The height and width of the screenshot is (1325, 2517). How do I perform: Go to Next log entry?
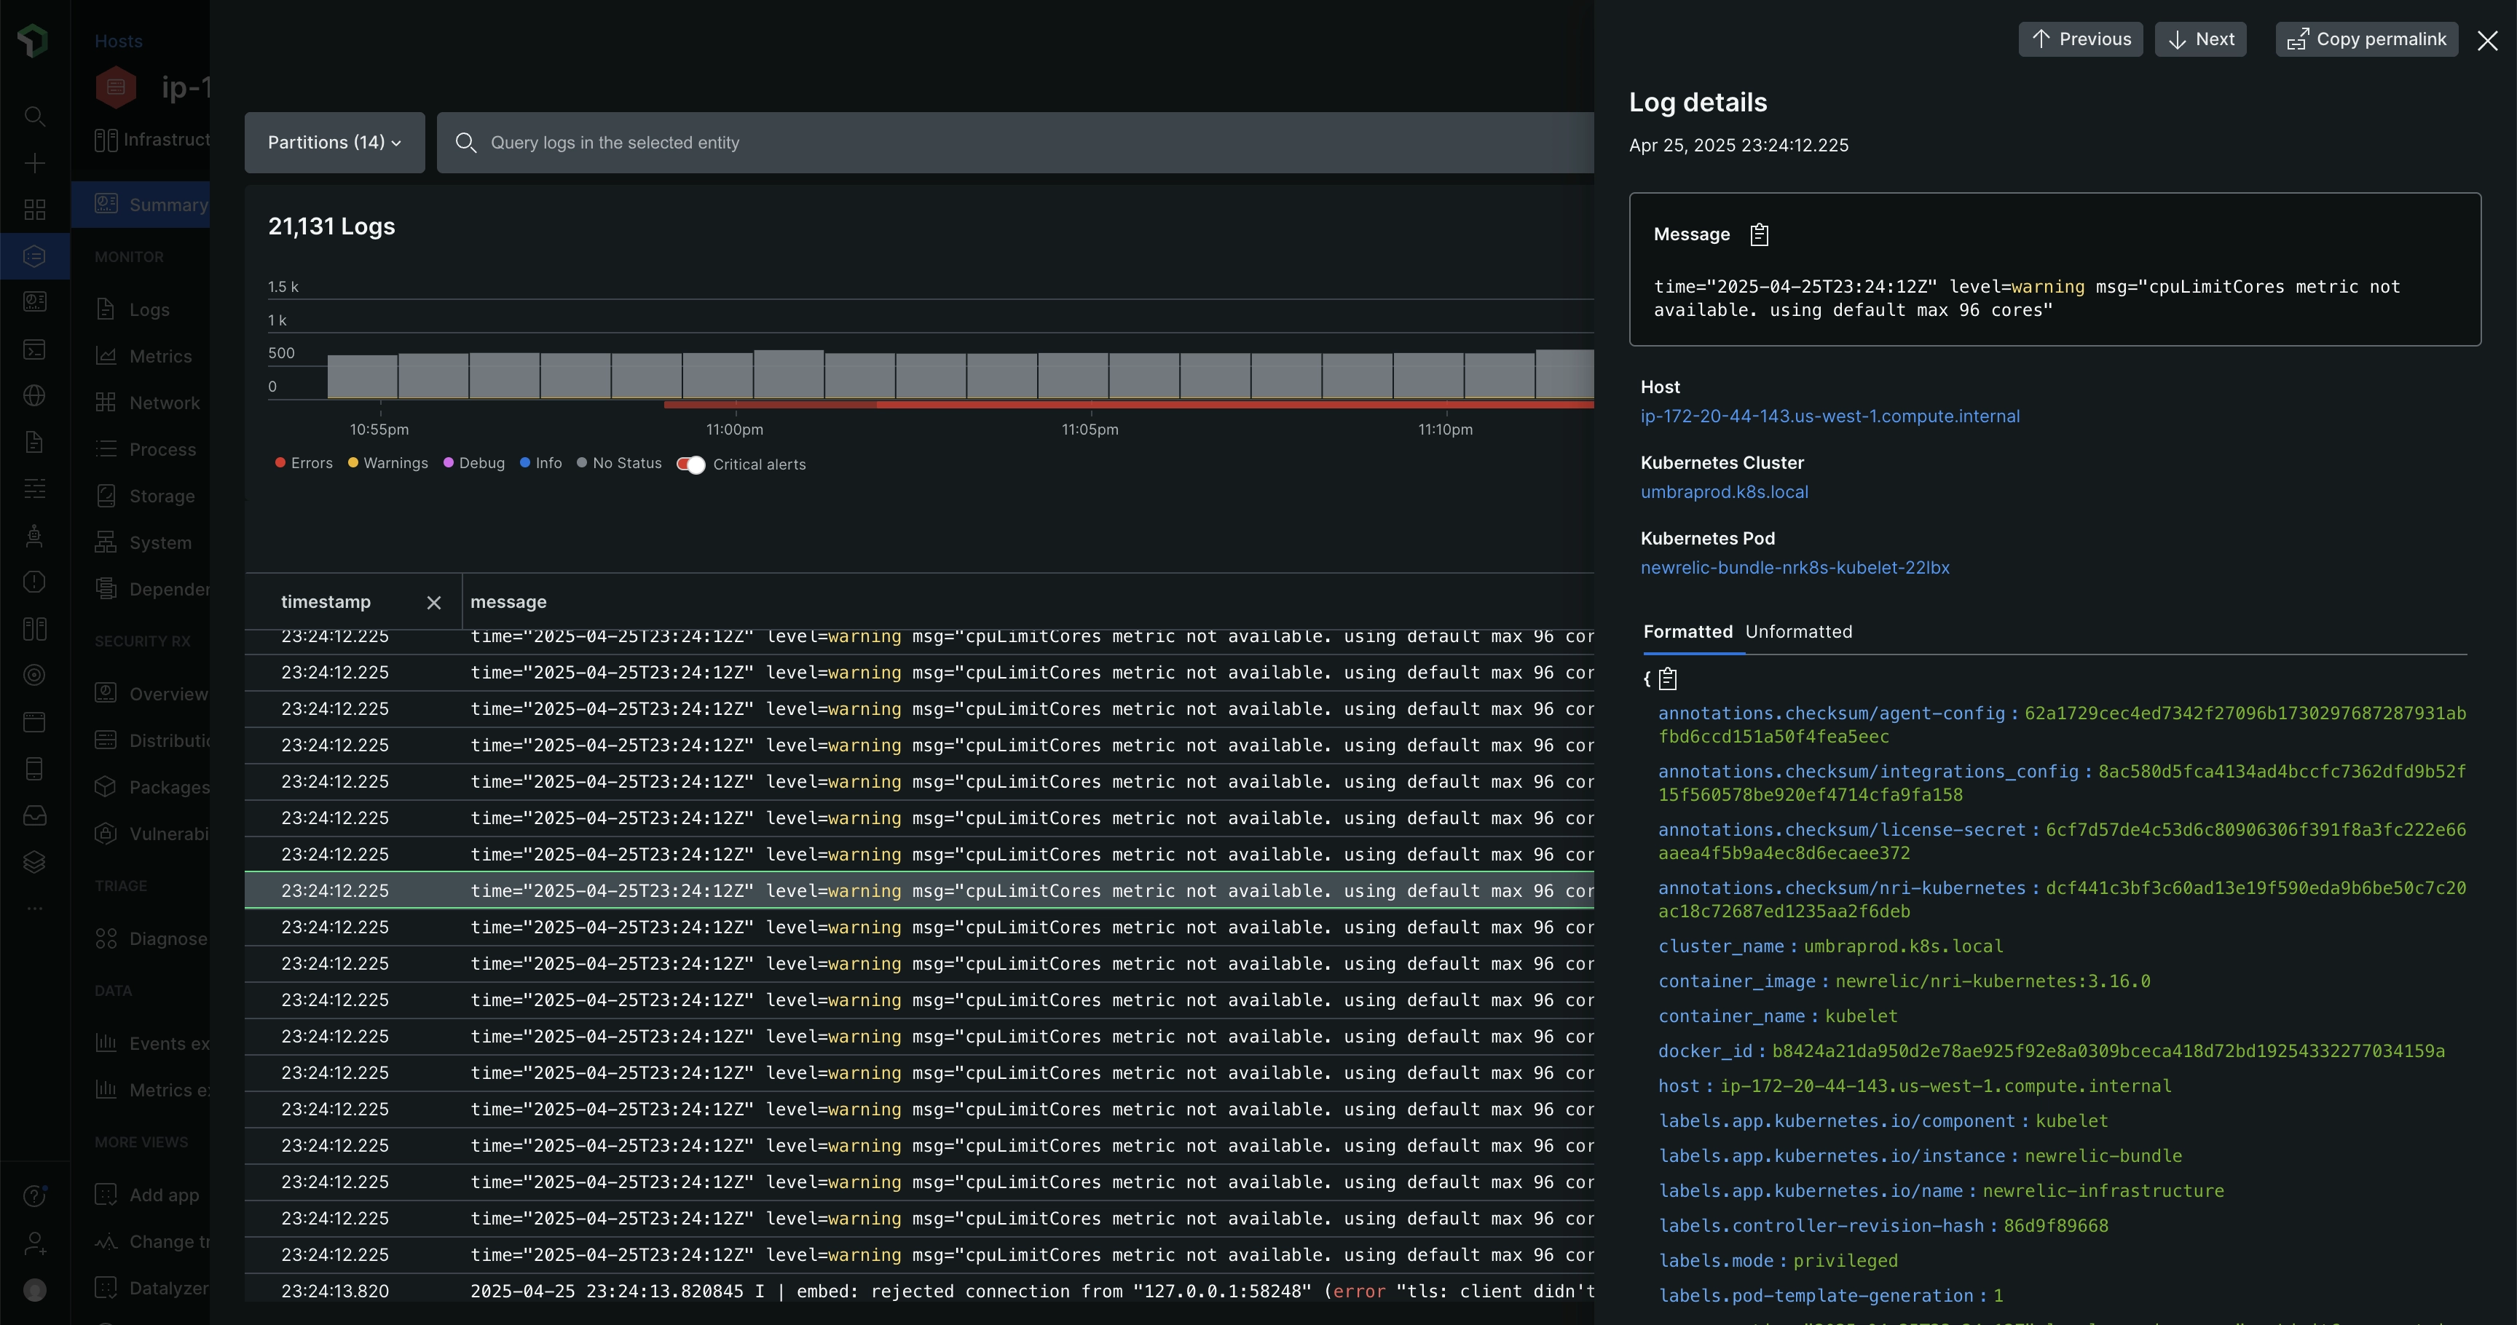(2200, 39)
